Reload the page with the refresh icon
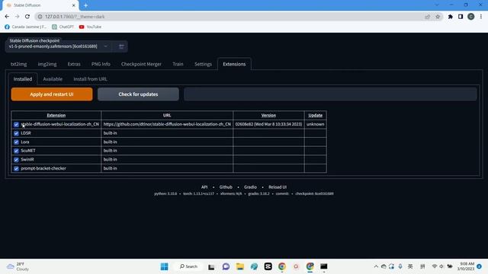This screenshot has height=274, width=488. (x=27, y=17)
